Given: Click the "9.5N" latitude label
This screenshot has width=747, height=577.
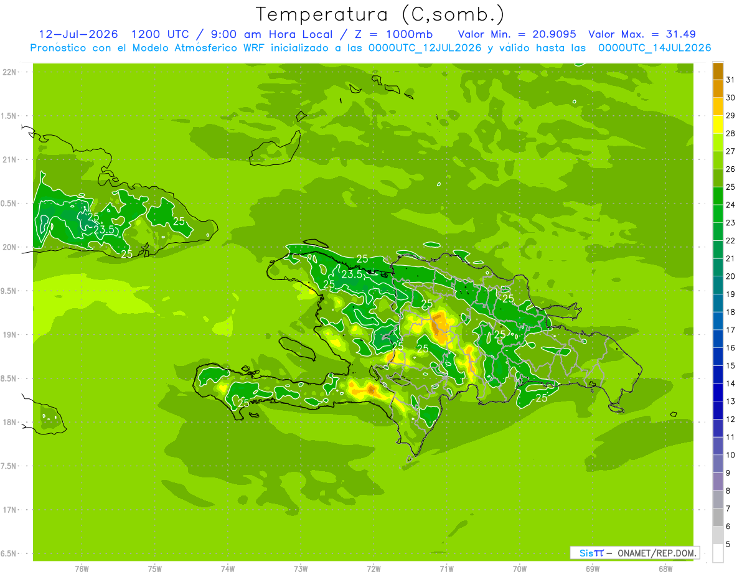Looking at the screenshot, I should [x=9, y=291].
